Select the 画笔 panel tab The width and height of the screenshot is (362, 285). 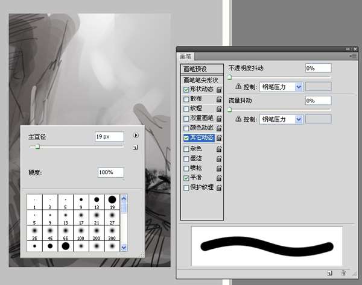(186, 56)
